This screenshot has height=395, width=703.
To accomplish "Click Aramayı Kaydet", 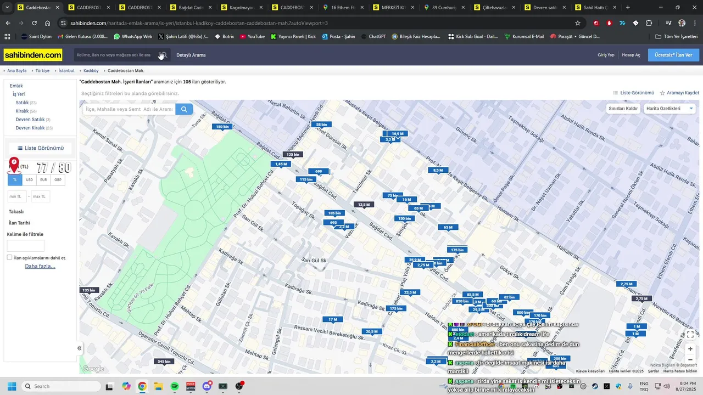I will [679, 93].
